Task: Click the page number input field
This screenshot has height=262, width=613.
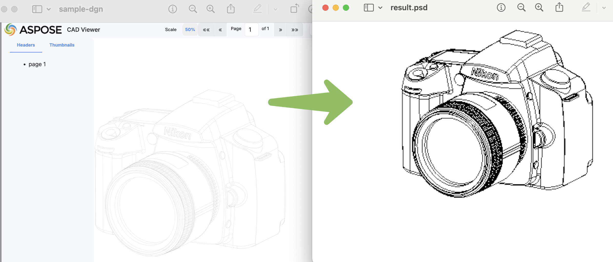Action: coord(251,30)
